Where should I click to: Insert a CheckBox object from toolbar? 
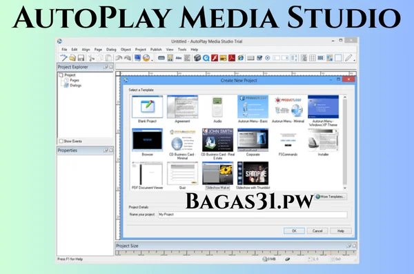(x=259, y=58)
